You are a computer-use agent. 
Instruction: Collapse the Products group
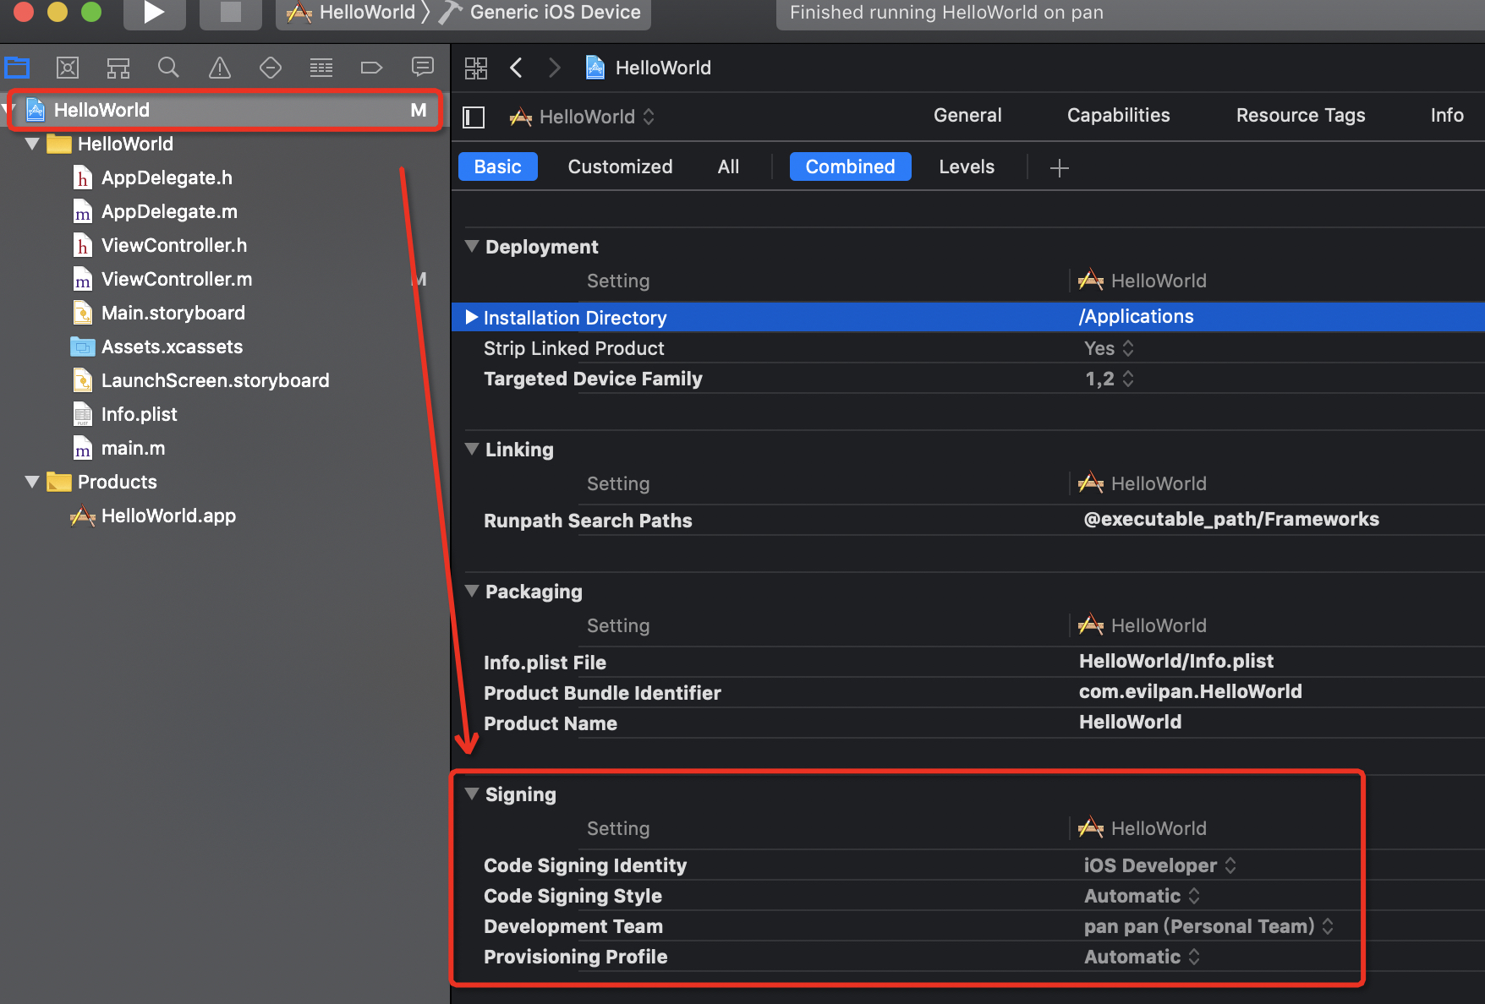[32, 482]
